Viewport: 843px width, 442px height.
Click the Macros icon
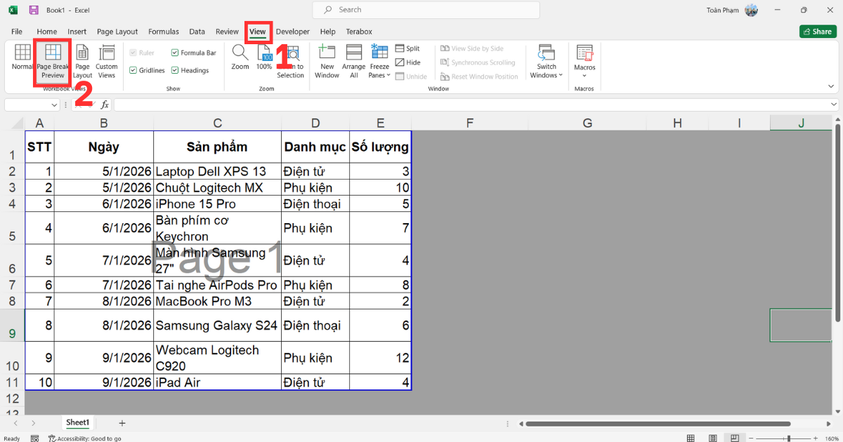[584, 53]
